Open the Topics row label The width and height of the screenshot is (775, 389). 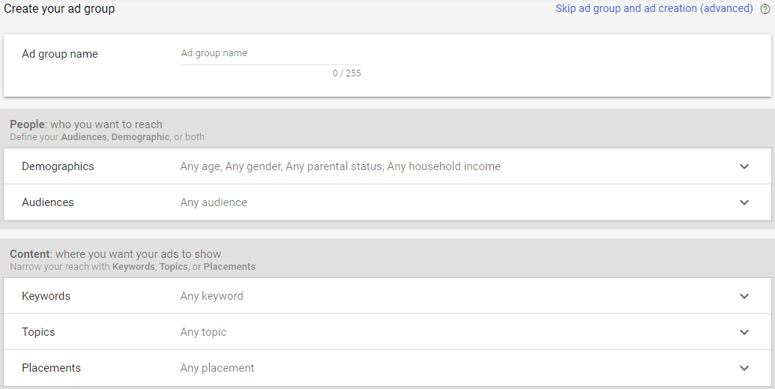coord(38,332)
